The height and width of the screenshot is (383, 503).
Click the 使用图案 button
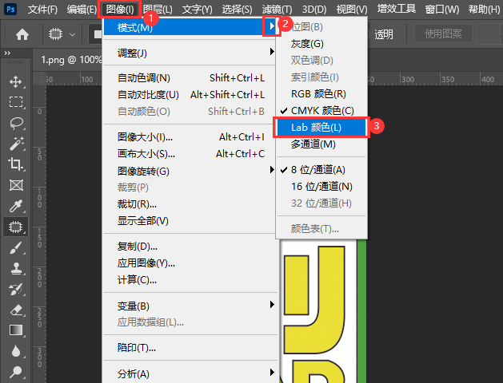click(x=443, y=34)
